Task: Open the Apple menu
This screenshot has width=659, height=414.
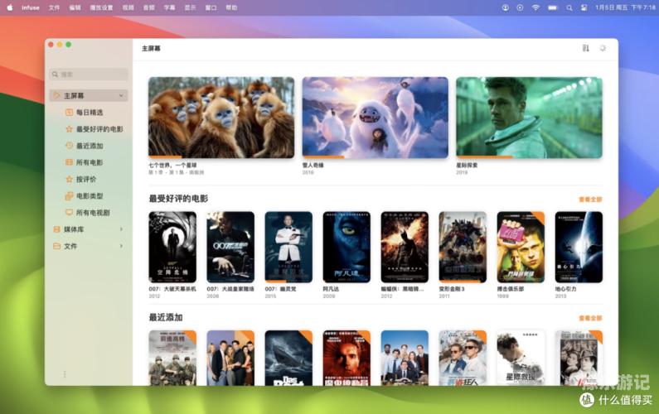Action: 10,7
